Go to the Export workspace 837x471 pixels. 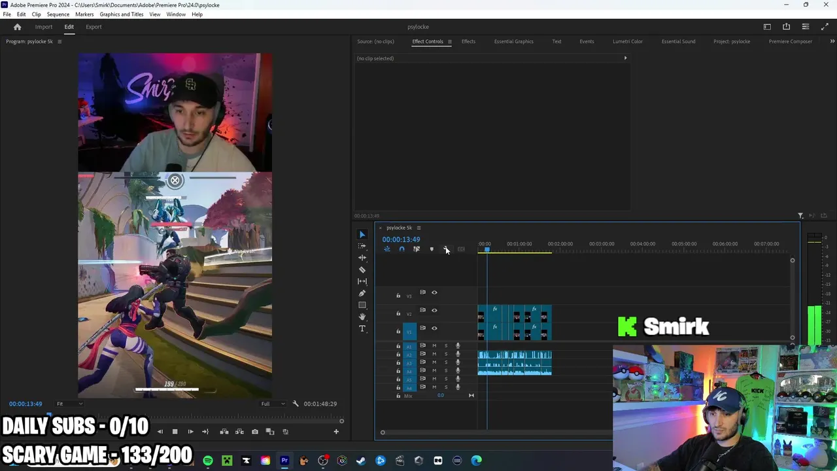click(x=94, y=27)
